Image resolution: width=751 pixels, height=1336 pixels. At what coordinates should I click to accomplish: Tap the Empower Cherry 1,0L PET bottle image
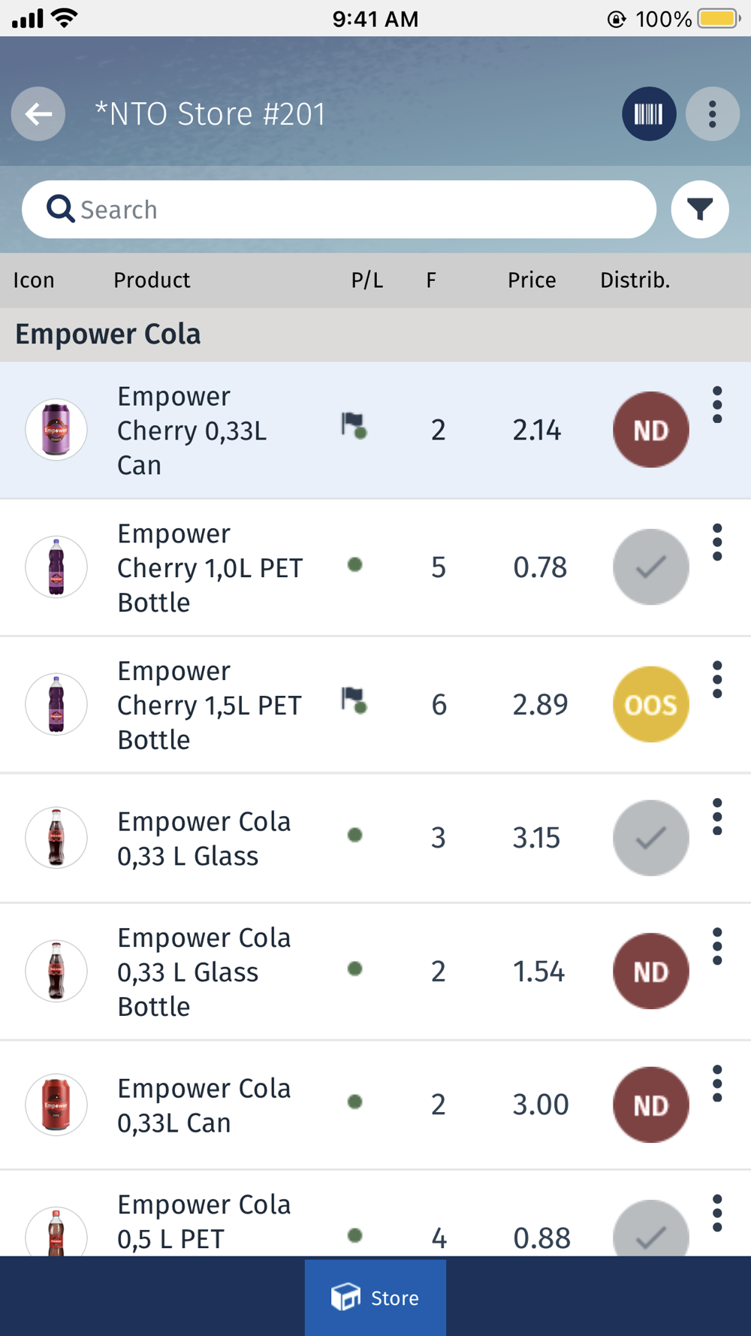[56, 567]
